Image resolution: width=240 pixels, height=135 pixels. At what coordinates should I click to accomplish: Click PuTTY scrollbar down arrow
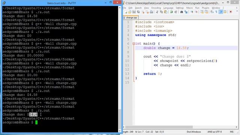point(120,131)
